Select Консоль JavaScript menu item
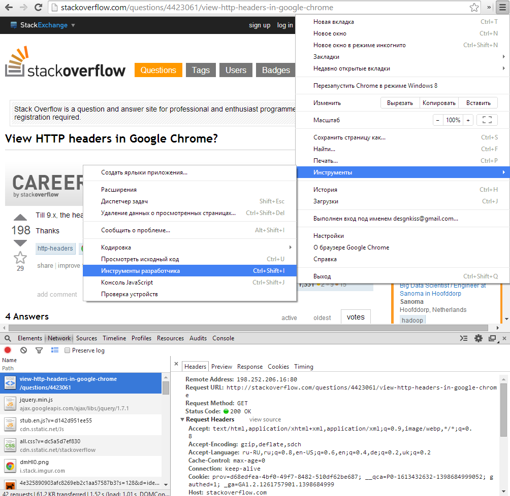This screenshot has width=510, height=496. coord(189,282)
